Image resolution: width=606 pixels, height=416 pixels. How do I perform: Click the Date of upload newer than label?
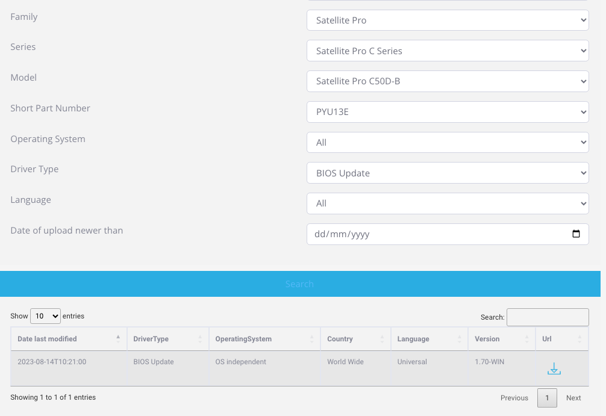point(66,231)
